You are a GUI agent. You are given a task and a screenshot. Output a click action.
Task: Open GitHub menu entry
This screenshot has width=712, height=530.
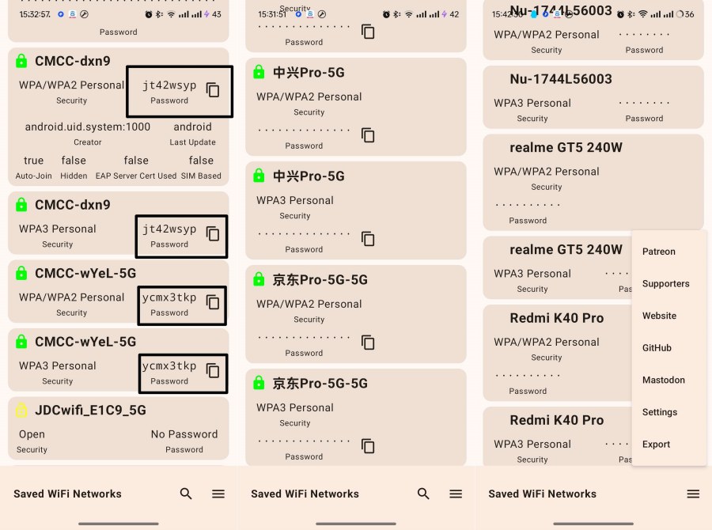[657, 348]
